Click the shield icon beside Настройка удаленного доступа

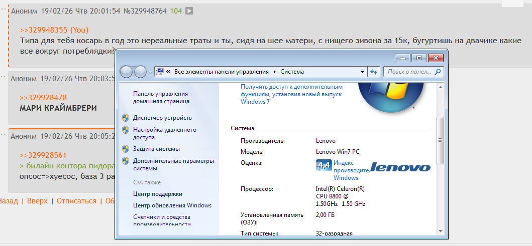(126, 130)
